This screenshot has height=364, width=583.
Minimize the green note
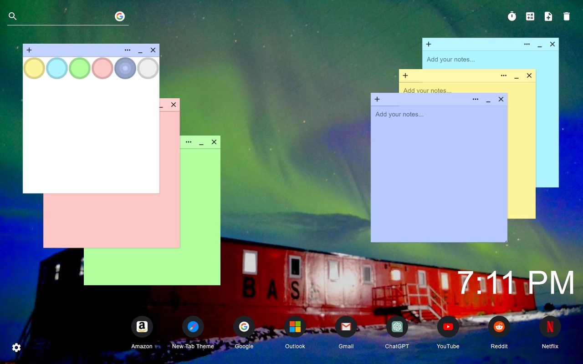[x=201, y=142]
